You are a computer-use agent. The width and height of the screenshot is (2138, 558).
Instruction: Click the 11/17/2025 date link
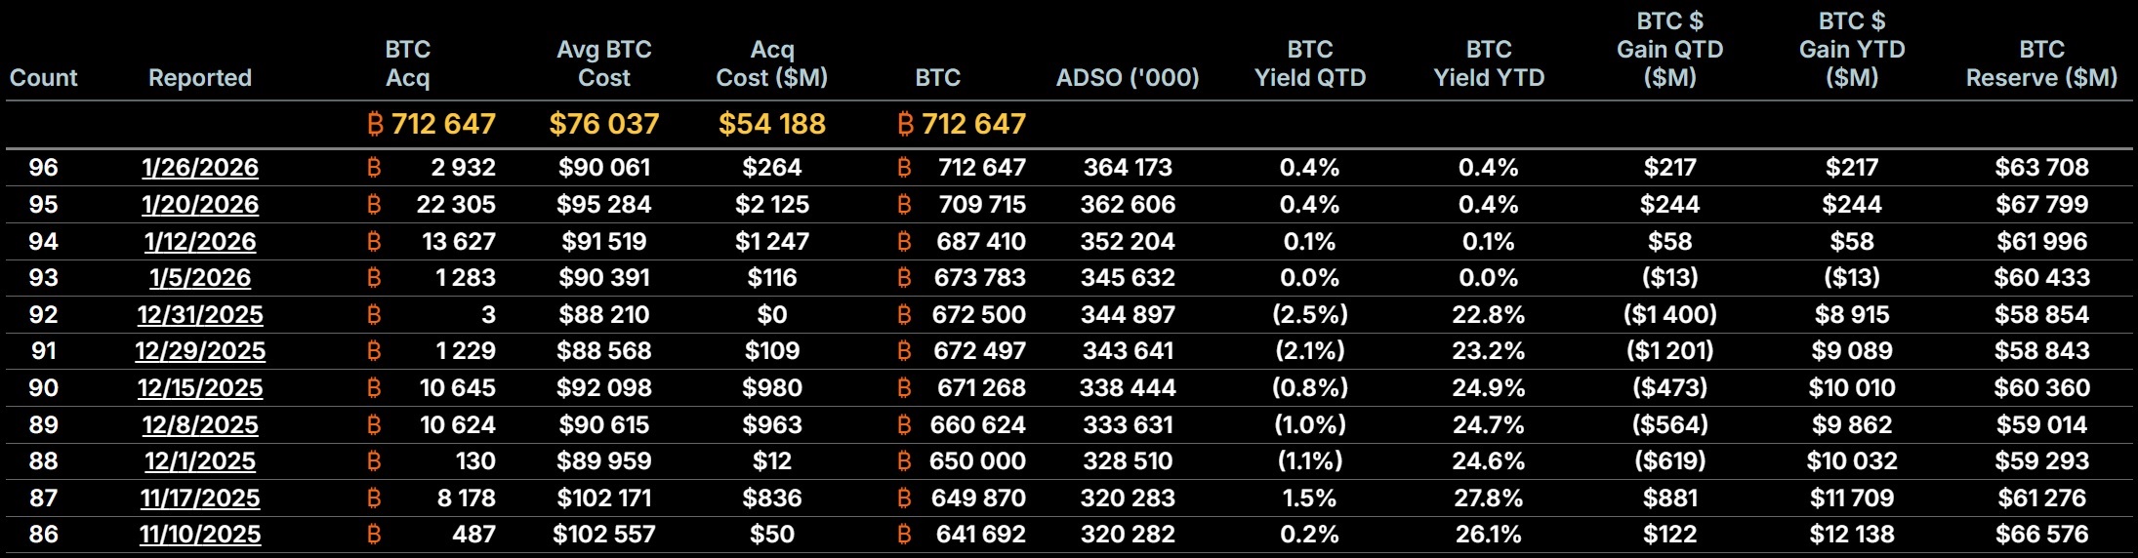coord(200,498)
